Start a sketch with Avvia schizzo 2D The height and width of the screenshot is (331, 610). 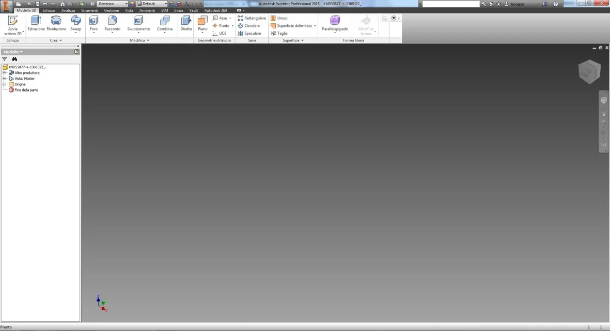pos(13,24)
